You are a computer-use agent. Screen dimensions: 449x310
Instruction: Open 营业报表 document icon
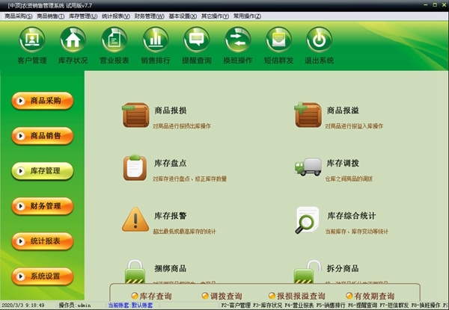click(114, 40)
